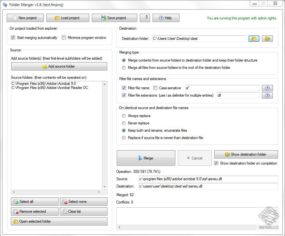Click Show destination folder button
Screen dimensions: 285x236
246,154
